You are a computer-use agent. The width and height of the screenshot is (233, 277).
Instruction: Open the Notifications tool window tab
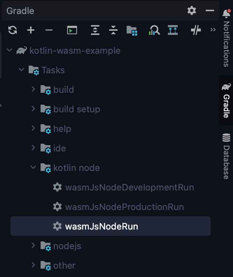click(226, 38)
